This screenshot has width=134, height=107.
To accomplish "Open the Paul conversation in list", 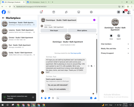I will (x=19, y=46).
